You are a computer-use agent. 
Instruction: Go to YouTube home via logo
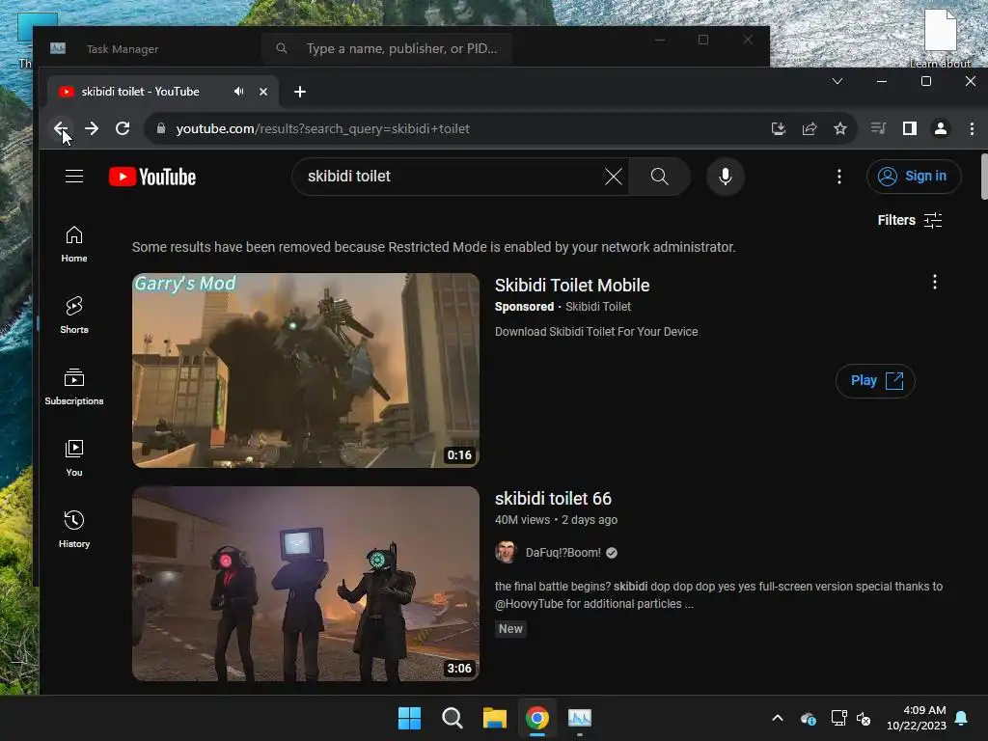152,177
